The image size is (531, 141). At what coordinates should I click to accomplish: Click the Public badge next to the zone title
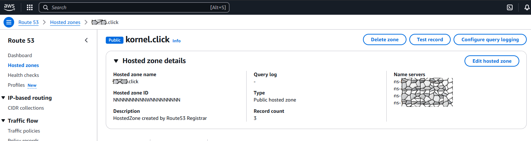tap(115, 40)
